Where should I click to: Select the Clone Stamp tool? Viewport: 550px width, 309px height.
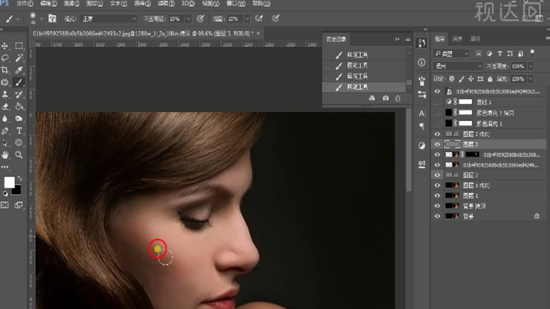tap(5, 94)
